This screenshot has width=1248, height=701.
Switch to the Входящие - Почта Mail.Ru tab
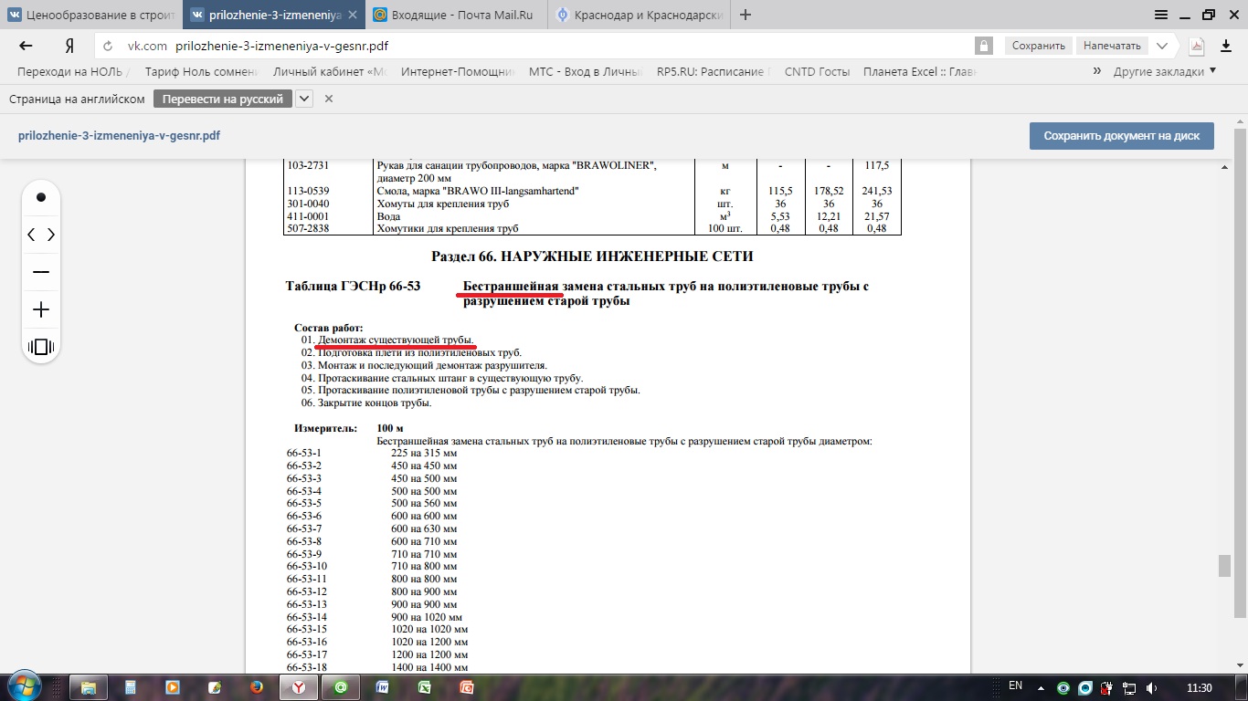(456, 15)
